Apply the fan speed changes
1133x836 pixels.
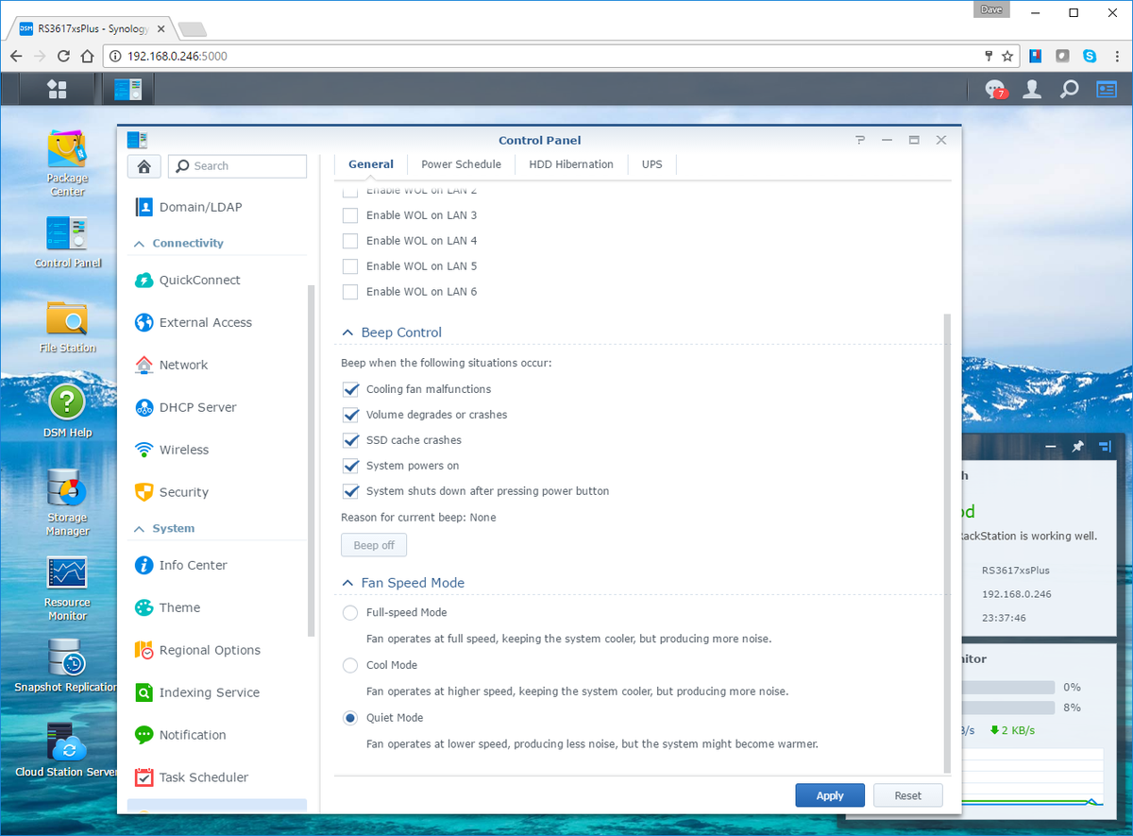pyautogui.click(x=829, y=794)
